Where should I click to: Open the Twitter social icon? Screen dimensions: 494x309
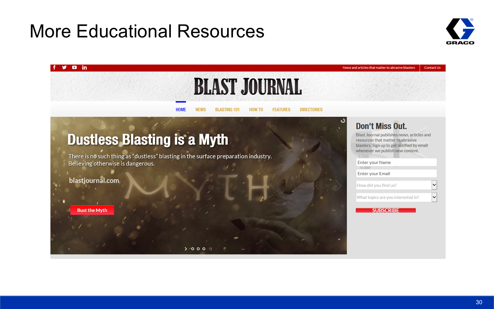click(x=64, y=68)
